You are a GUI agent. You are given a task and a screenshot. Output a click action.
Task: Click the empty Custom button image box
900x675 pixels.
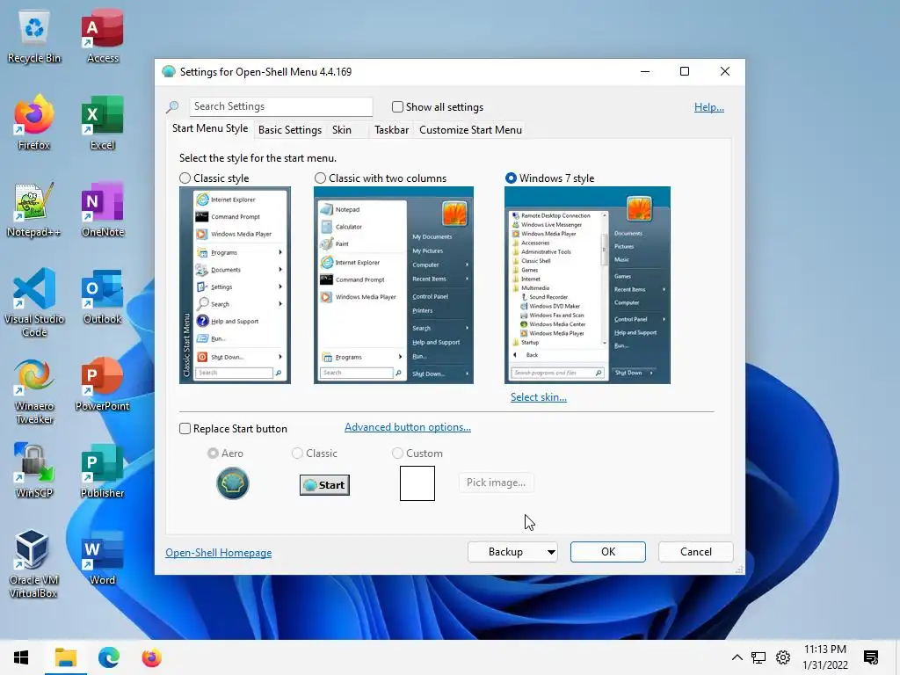417,483
